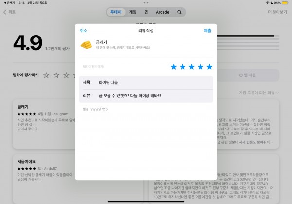The height and width of the screenshot is (204, 292).
Task: Switch to the 앱 tab
Action: 146,12
